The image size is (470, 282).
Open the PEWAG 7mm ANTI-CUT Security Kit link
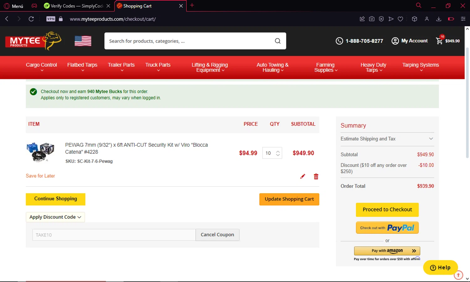(x=136, y=148)
